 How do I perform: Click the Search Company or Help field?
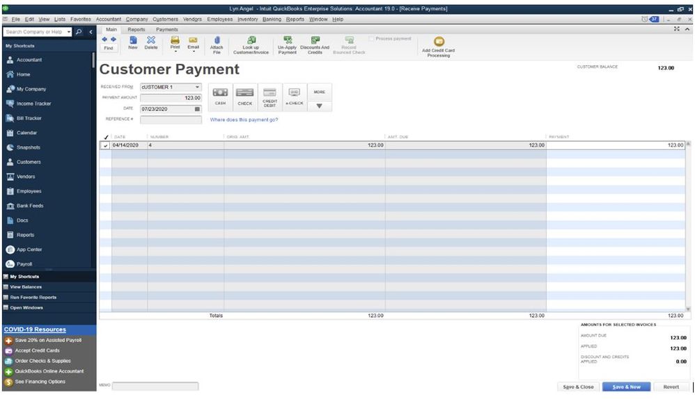(x=34, y=32)
